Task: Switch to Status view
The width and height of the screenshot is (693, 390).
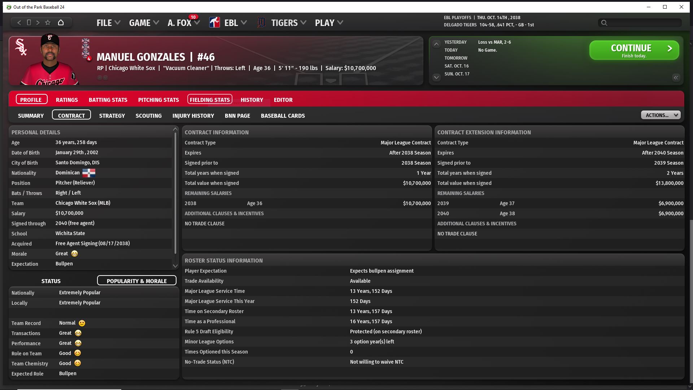Action: click(51, 281)
